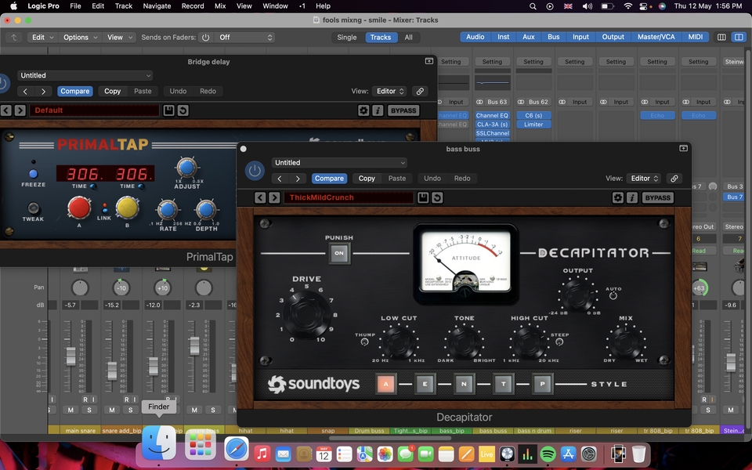The image size is (752, 470).
Task: Click the Bridge delay window expand icon
Action: 429,61
